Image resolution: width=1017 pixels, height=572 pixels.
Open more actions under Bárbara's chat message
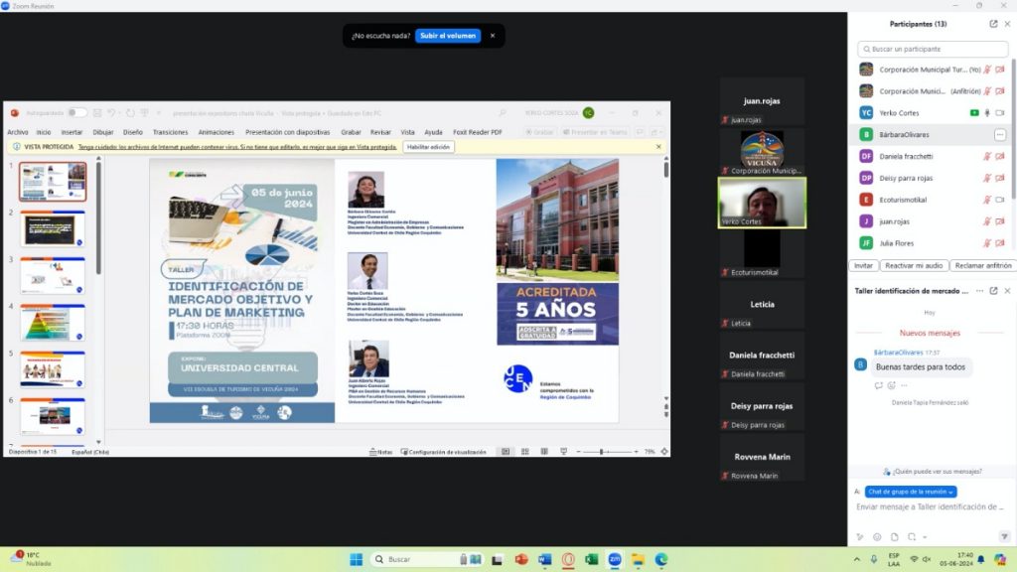coord(904,385)
